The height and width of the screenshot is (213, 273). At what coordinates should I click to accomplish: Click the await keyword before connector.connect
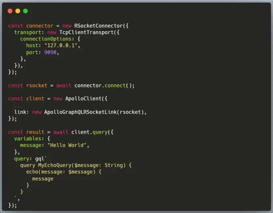pyautogui.click(x=64, y=85)
